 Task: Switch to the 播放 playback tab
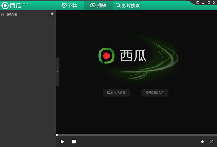click(x=98, y=5)
